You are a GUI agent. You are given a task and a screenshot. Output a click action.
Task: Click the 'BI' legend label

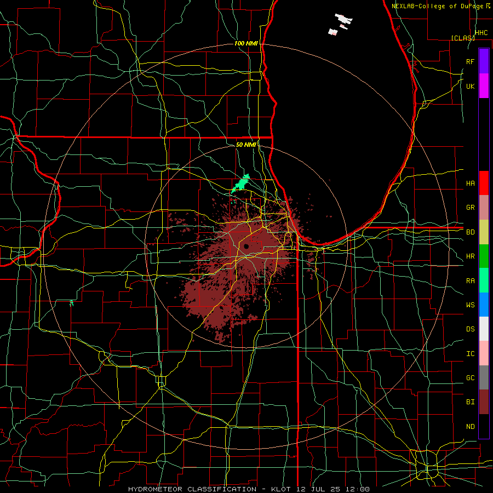coord(470,402)
